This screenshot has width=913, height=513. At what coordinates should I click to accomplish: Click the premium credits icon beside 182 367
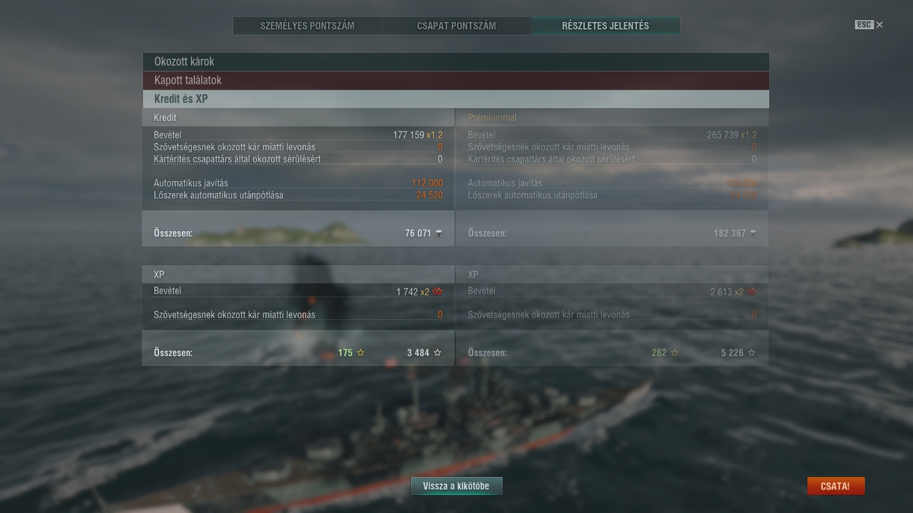pyautogui.click(x=753, y=233)
